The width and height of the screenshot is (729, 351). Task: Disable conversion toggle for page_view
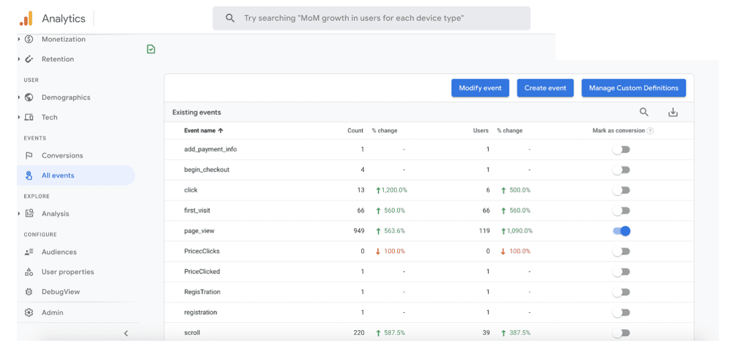(622, 231)
